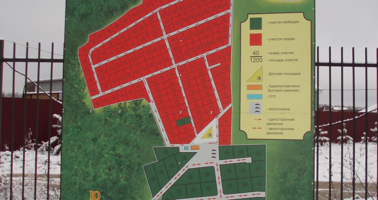The height and width of the screenshot is (200, 378).
Task: Click the orange administrative complex legend marker
Action: click(x=254, y=88)
